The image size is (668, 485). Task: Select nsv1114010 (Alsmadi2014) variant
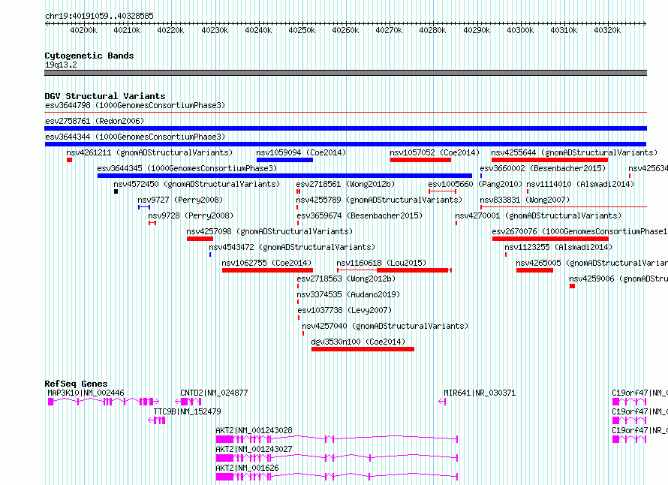coord(580,184)
